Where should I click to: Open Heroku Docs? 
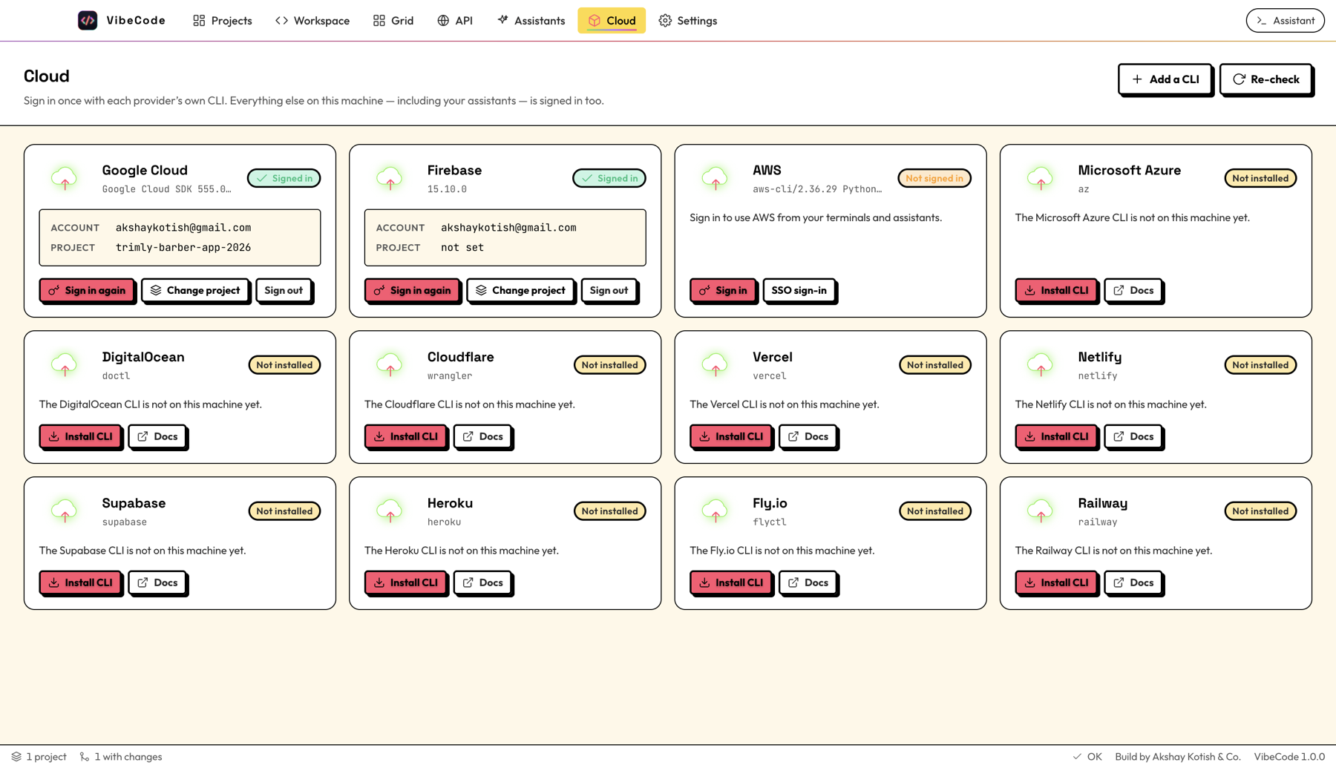click(x=482, y=582)
